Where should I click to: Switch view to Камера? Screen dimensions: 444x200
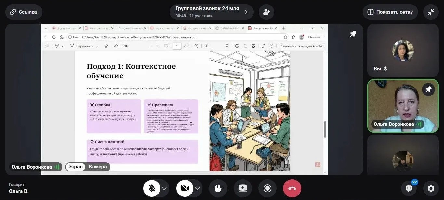pyautogui.click(x=98, y=167)
